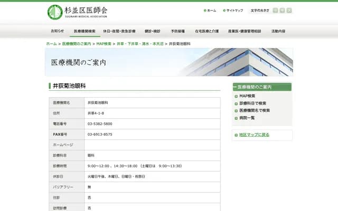The height and width of the screenshot is (211, 338).
Task: Click 医療機関名 row label
Action: click(x=61, y=103)
